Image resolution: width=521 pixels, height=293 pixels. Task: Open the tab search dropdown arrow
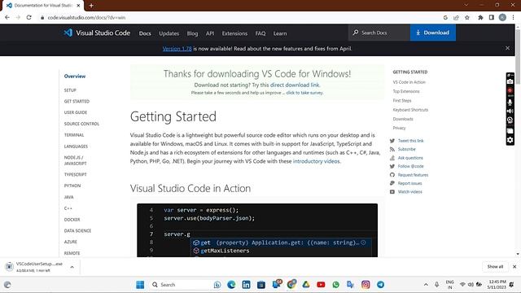(466, 5)
